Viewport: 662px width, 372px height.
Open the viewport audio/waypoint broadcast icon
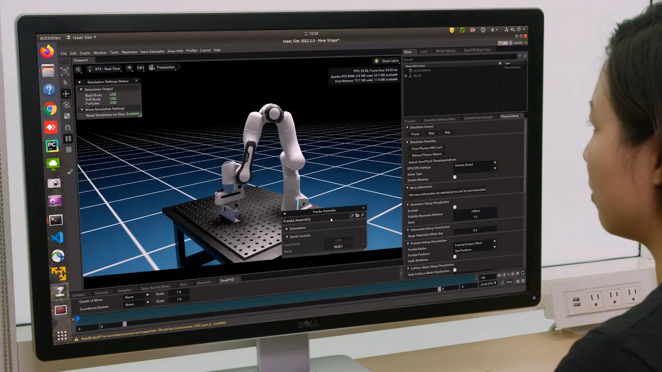point(141,68)
